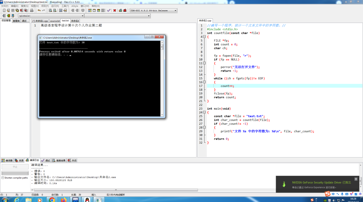Collapse the main function fold marker
This screenshot has height=202, width=363.
pos(204,112)
